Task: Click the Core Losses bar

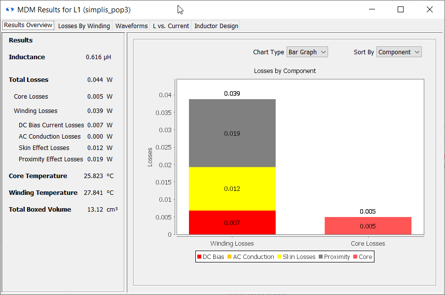Action: (368, 226)
